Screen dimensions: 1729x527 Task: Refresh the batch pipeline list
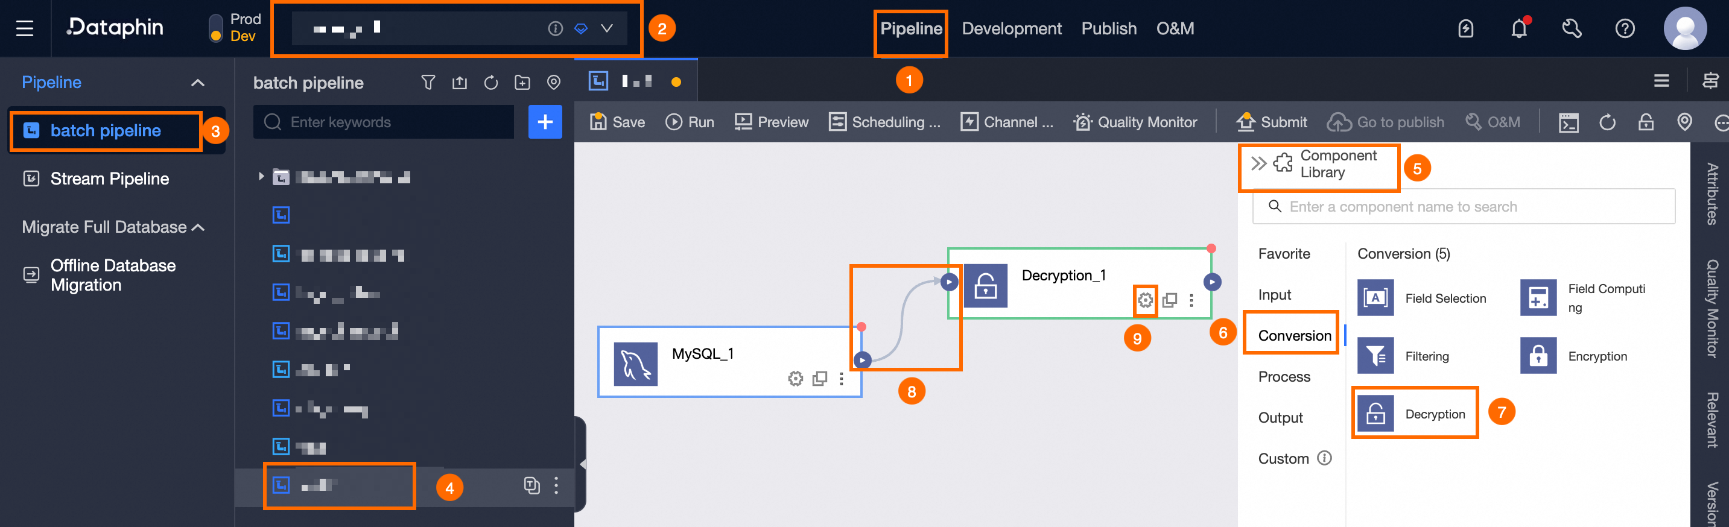pos(491,83)
